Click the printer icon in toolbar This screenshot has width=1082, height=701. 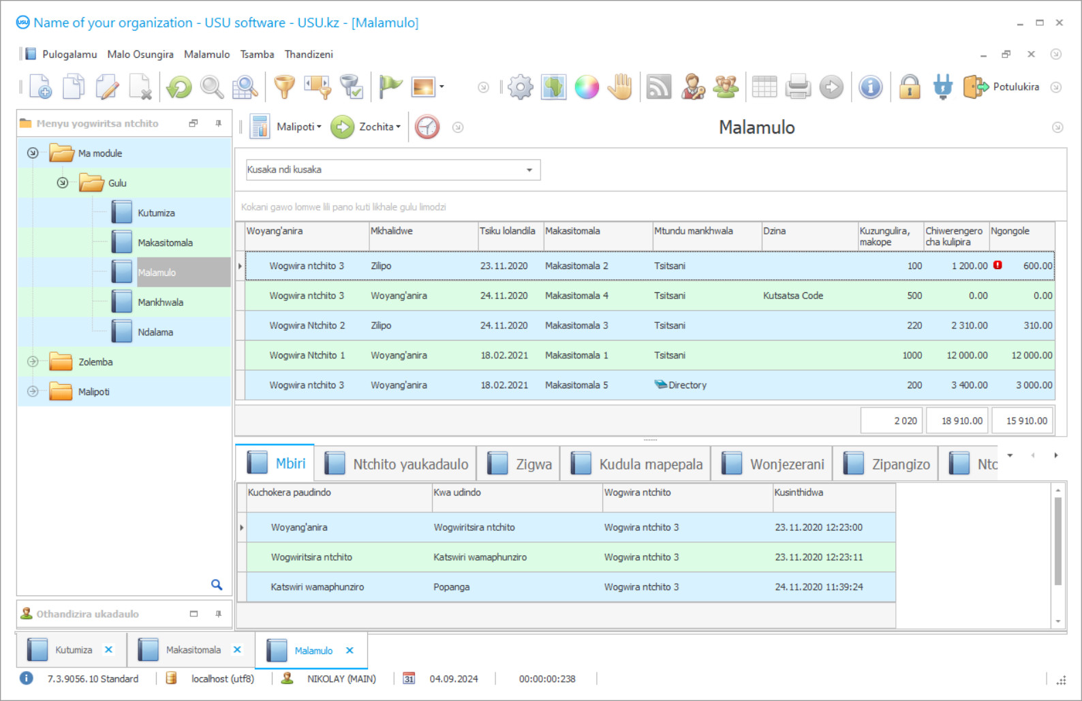click(x=797, y=87)
